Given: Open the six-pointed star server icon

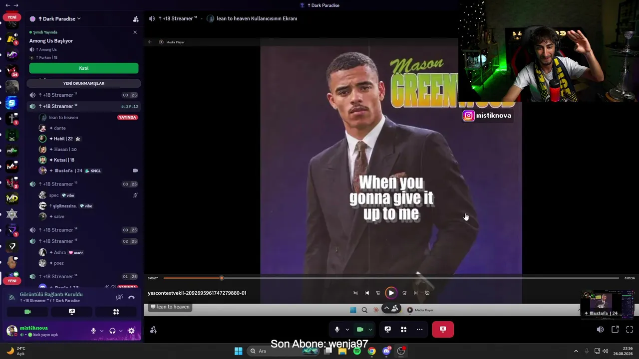Looking at the screenshot, I should coord(12,214).
